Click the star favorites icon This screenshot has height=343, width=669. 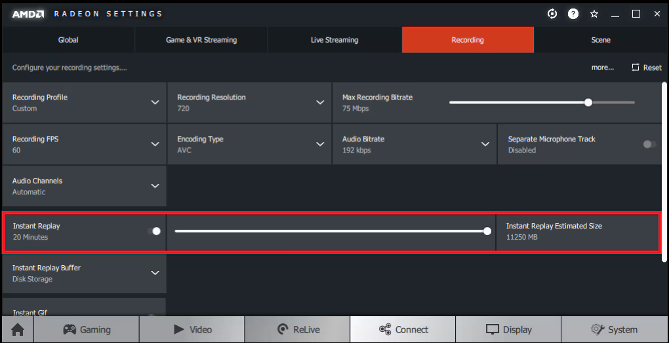[x=594, y=14]
